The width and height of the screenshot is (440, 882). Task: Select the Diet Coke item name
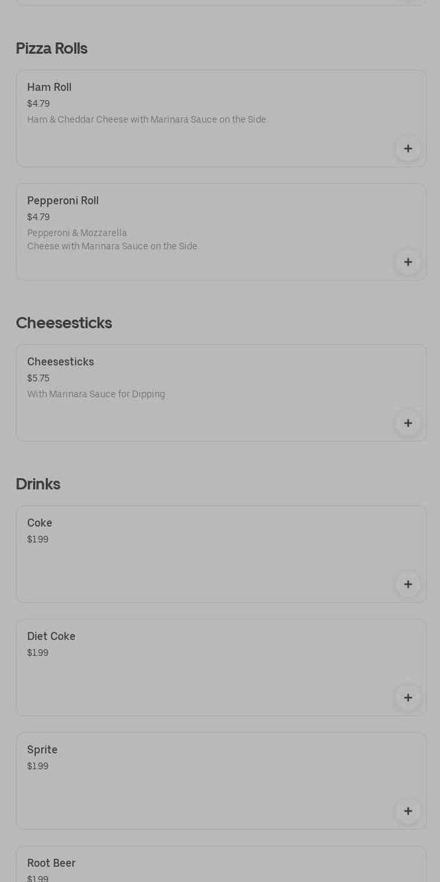51,637
